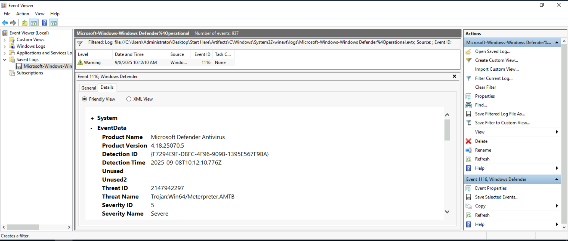Click the Create Custom View funnel icon

469,60
